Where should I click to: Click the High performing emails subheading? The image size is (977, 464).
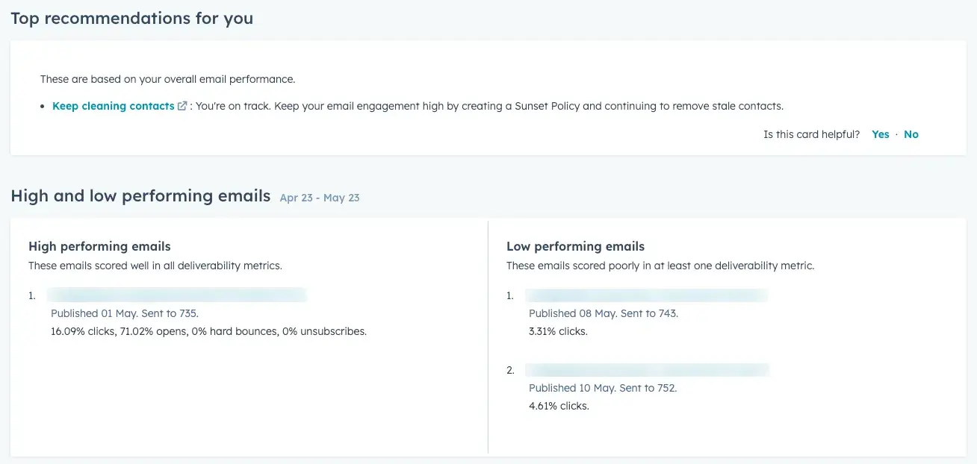(99, 246)
